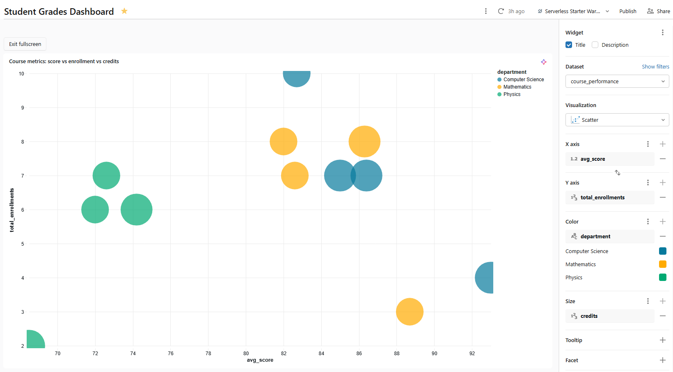Remove avg_score from X axis

click(663, 159)
